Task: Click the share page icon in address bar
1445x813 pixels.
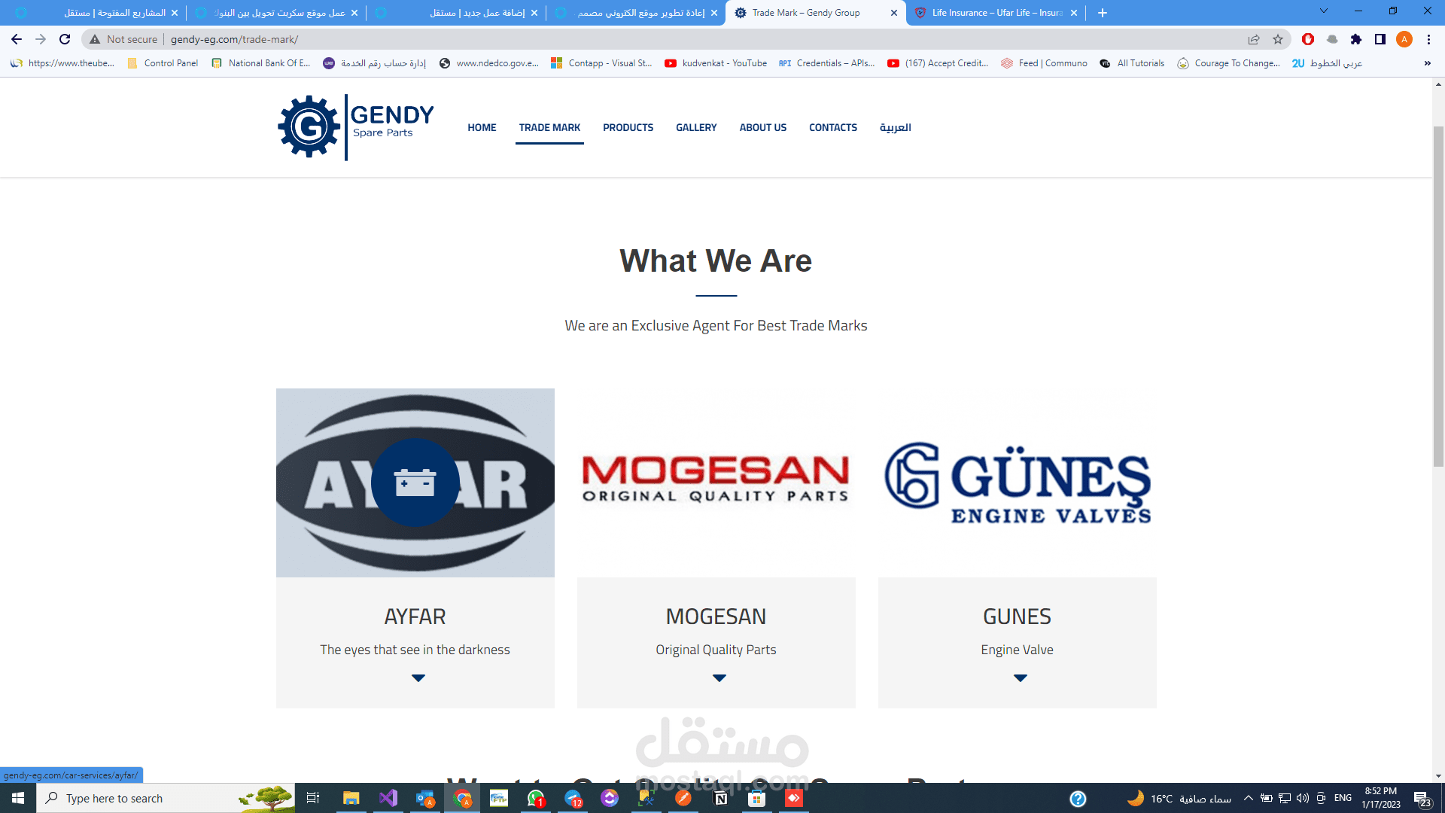Action: point(1254,39)
